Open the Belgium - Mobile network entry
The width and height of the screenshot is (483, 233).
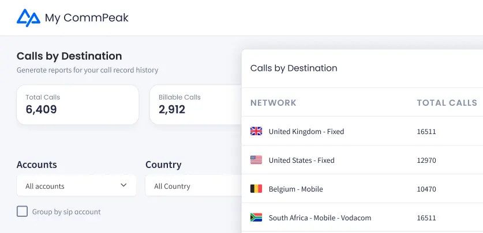tap(295, 189)
